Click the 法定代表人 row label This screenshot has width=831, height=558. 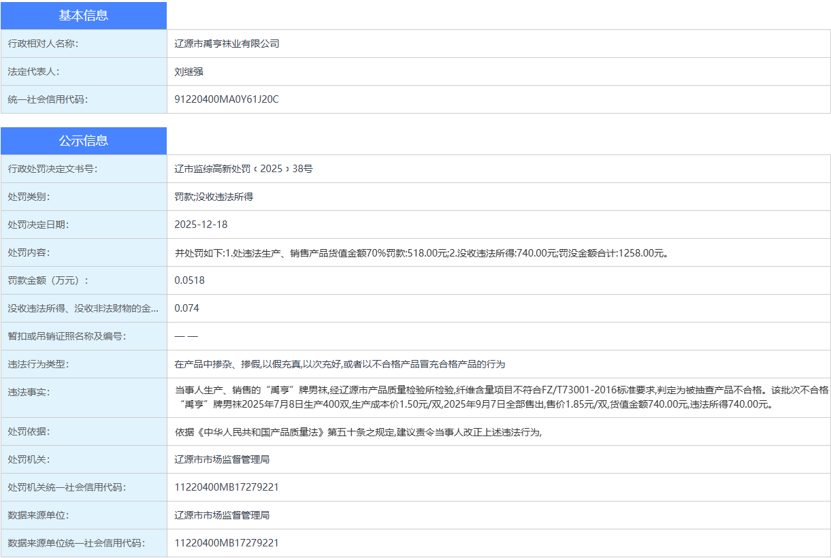[x=35, y=71]
